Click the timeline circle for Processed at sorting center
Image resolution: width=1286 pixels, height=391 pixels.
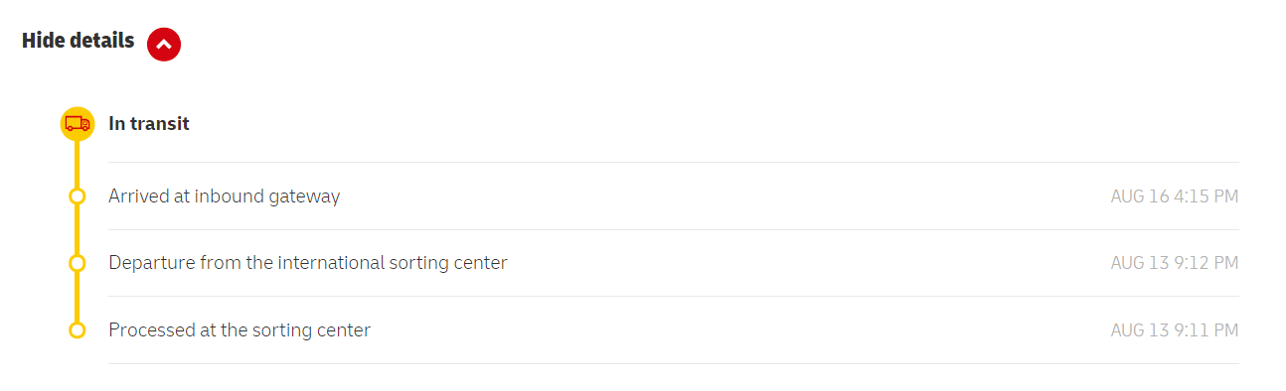pos(78,329)
